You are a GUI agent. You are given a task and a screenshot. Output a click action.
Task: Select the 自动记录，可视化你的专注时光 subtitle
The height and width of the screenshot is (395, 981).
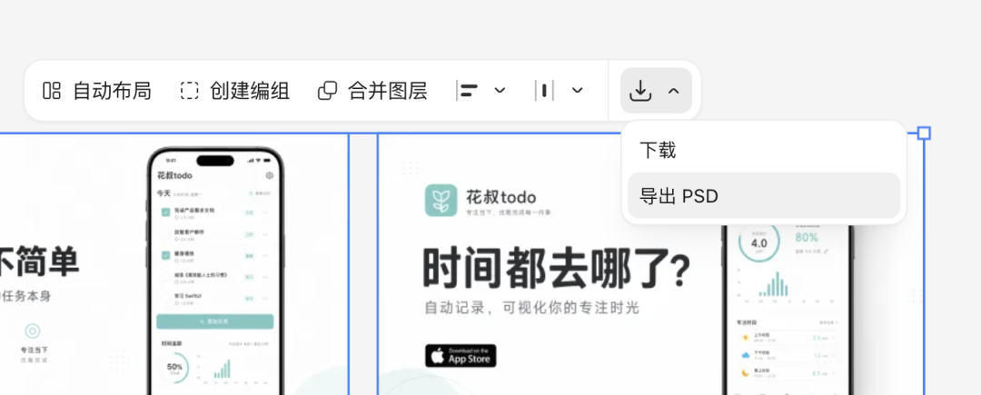coord(531,308)
